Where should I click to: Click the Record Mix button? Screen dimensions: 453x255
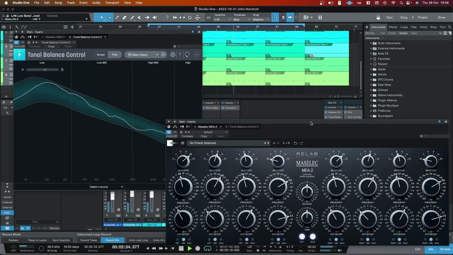tap(113, 240)
